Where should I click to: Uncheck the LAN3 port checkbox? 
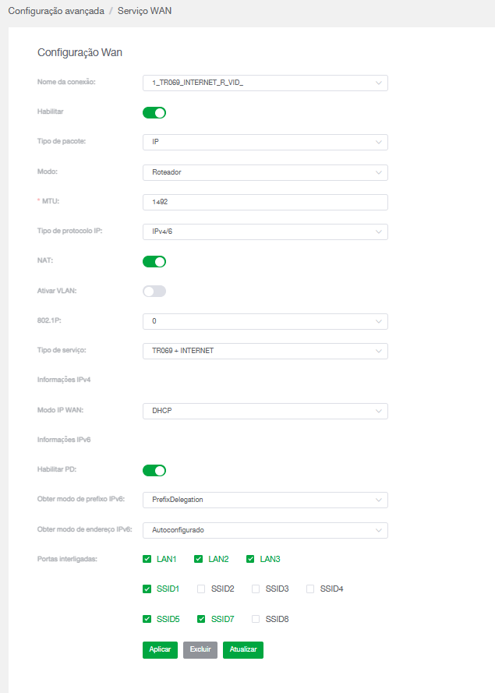pos(250,559)
